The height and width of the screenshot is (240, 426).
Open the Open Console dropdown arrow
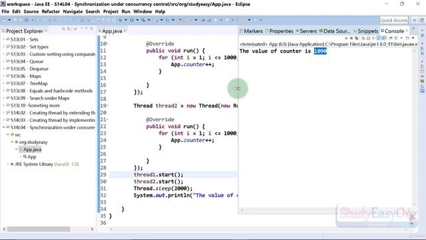click(x=413, y=38)
